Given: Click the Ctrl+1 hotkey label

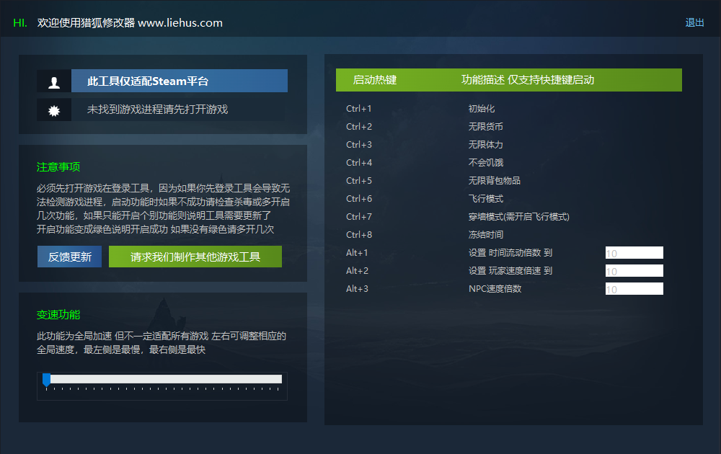Looking at the screenshot, I should (x=358, y=109).
